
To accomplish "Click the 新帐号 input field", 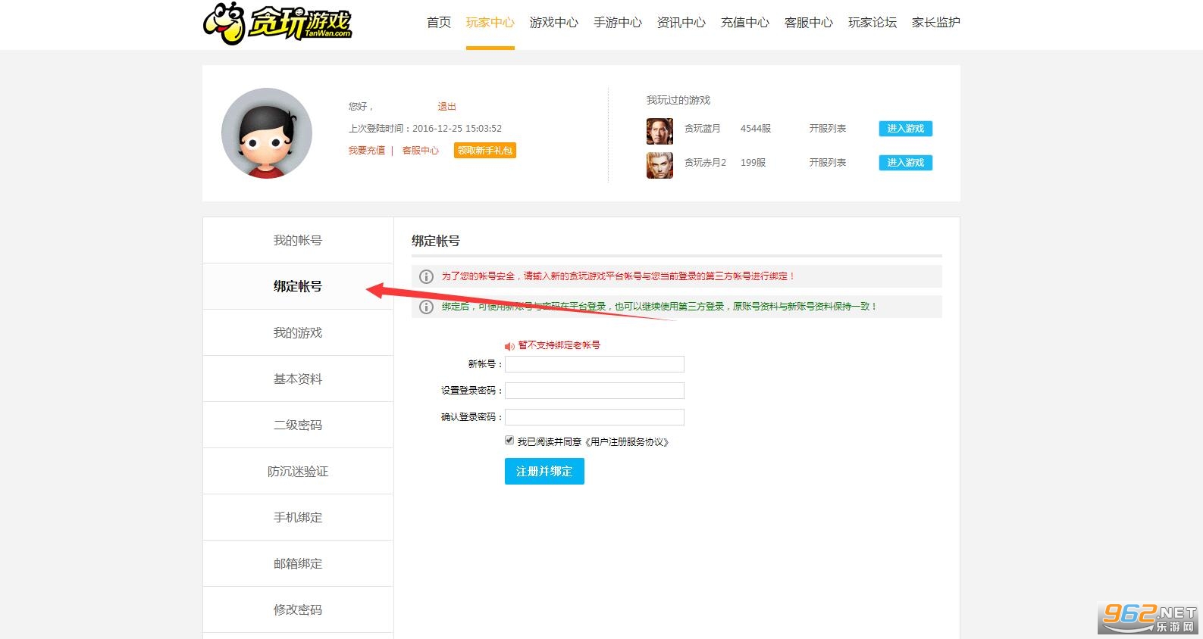I will 594,364.
